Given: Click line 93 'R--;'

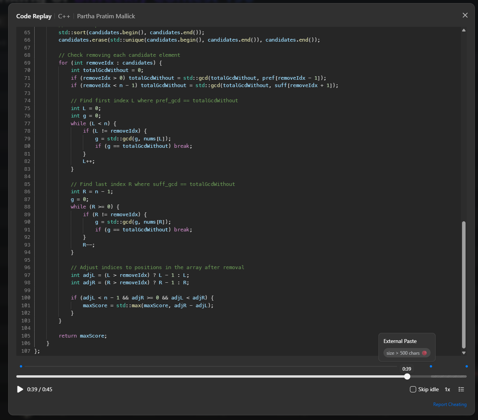Looking at the screenshot, I should (x=89, y=245).
